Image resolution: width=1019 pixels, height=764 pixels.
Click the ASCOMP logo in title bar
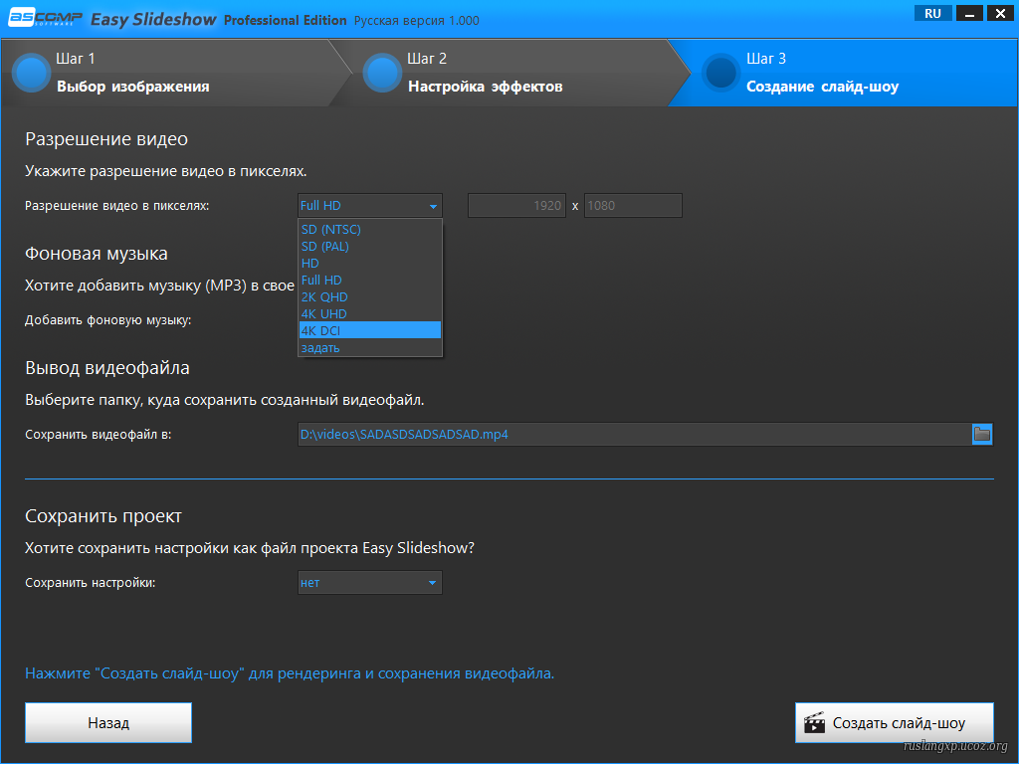tap(45, 19)
